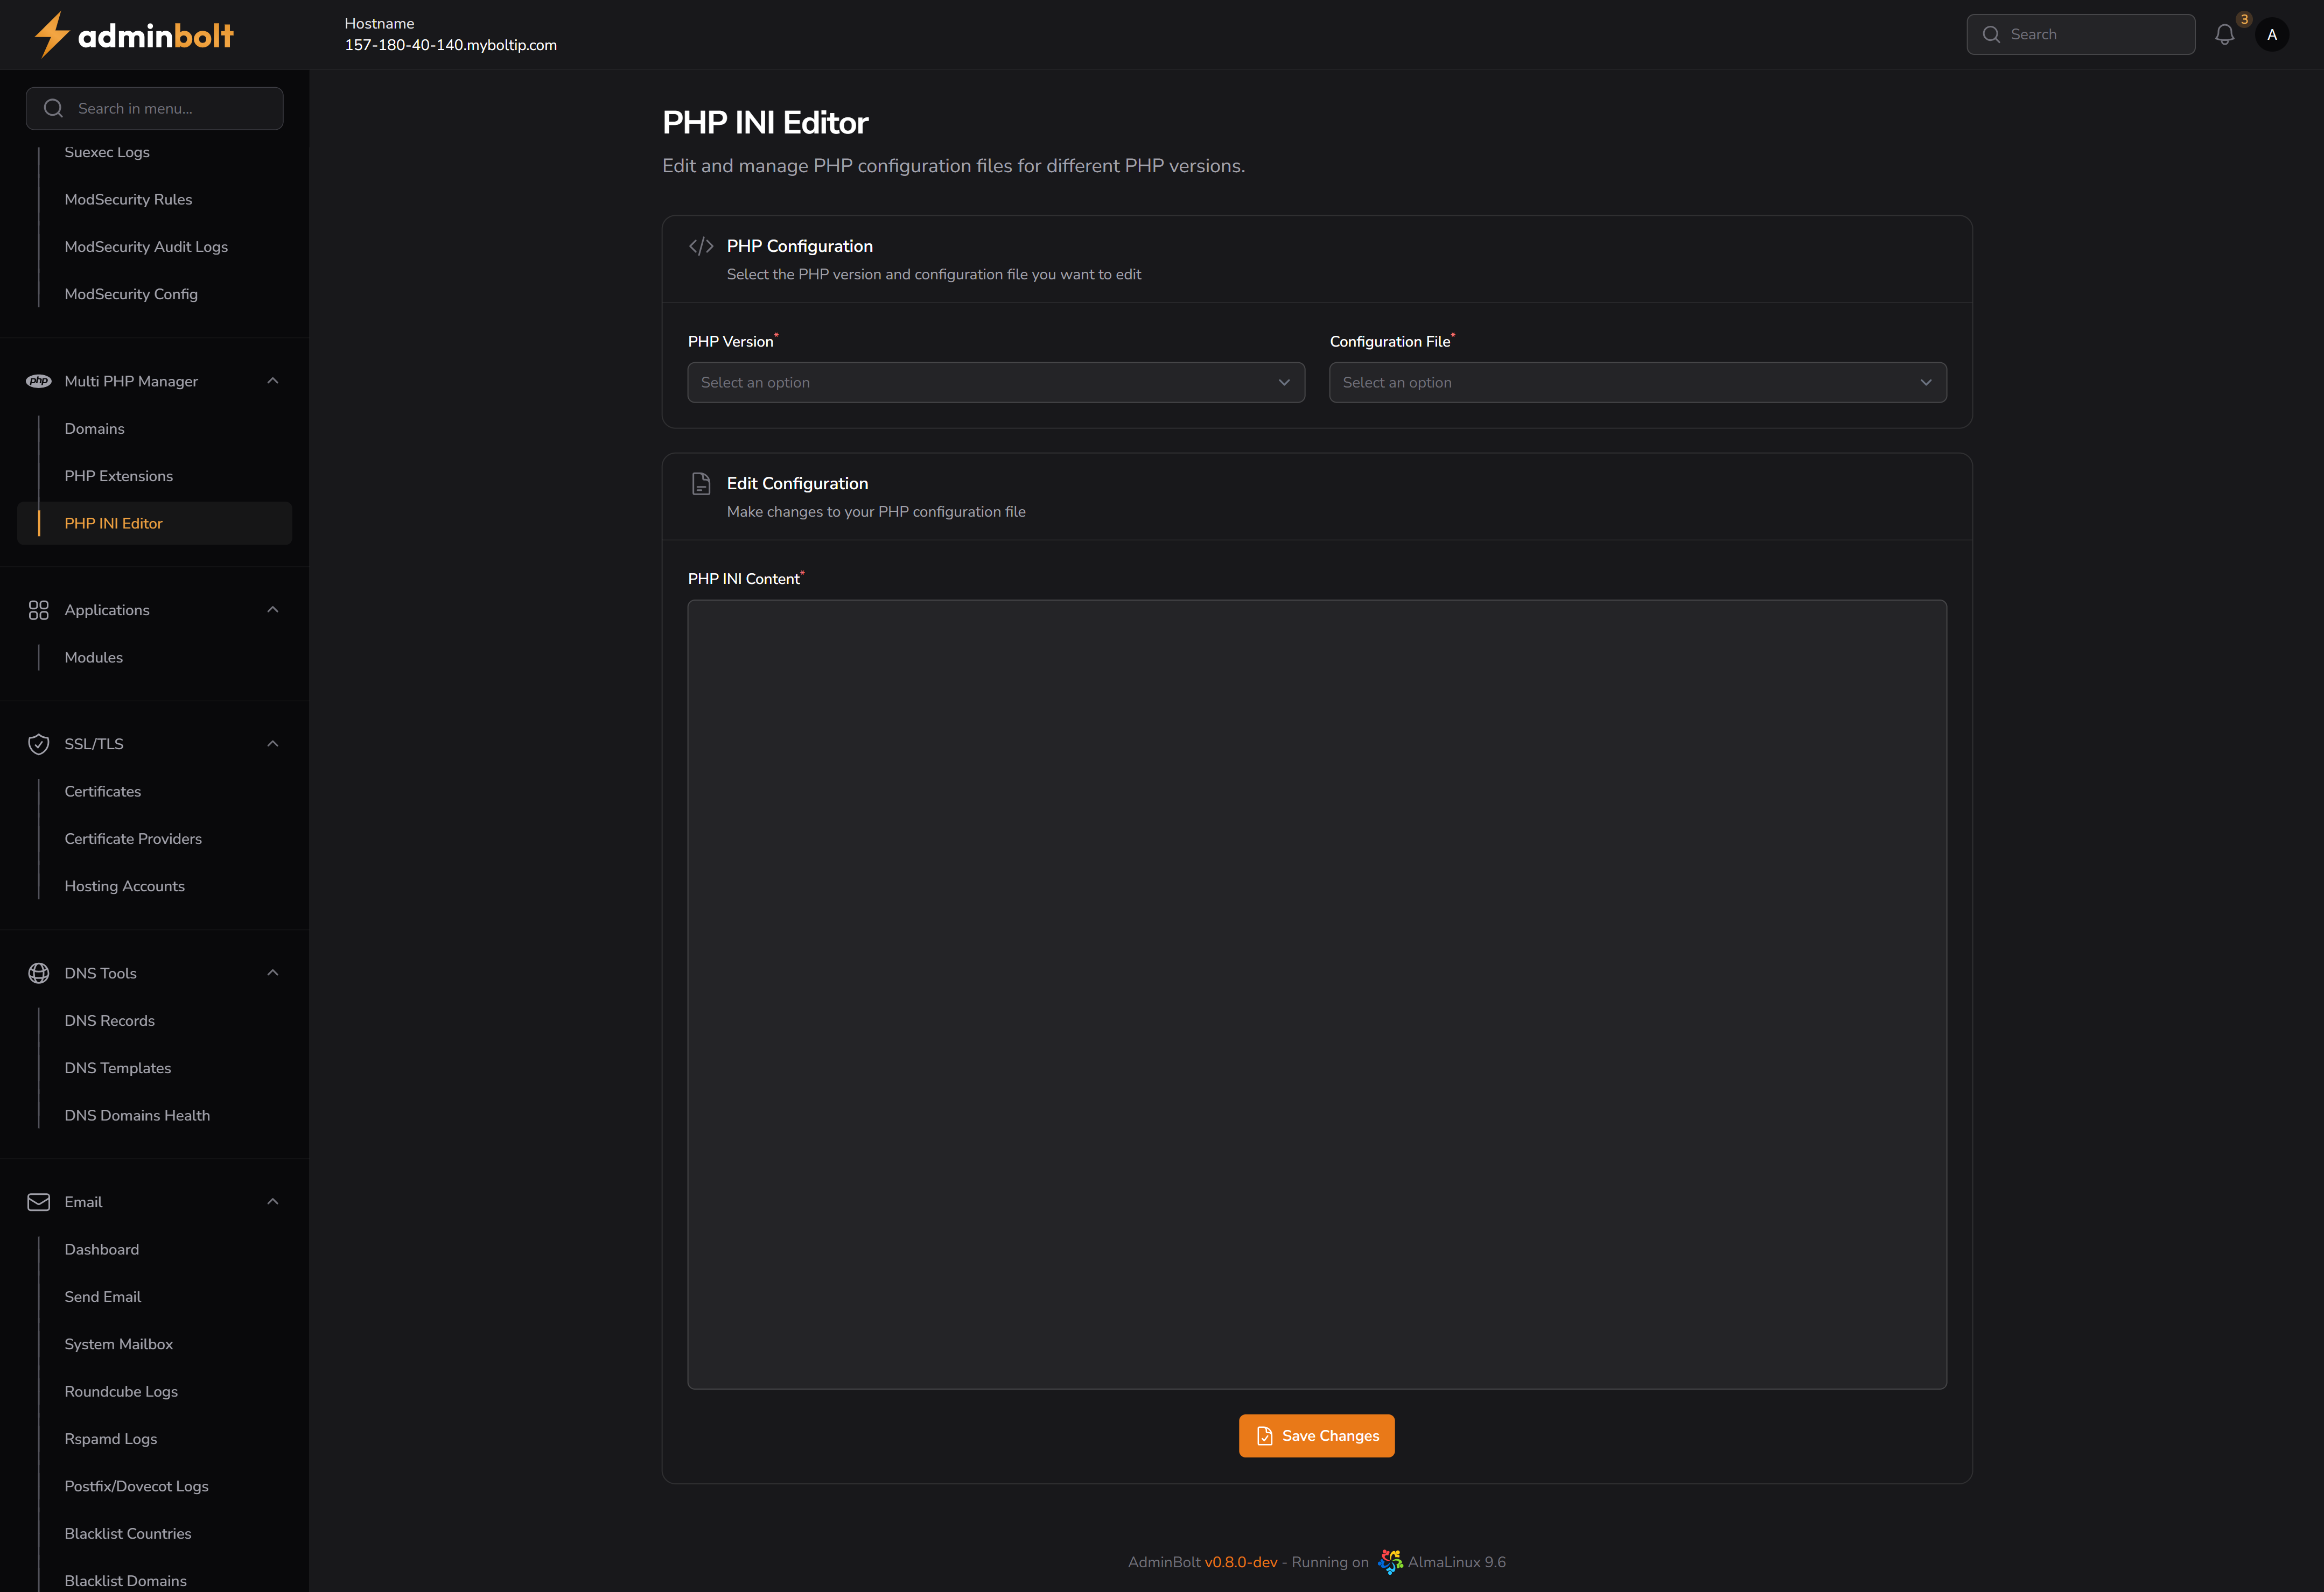Screen dimensions: 2324x1592
Task: Open the PHP Version dropdown
Action: [x=994, y=382]
